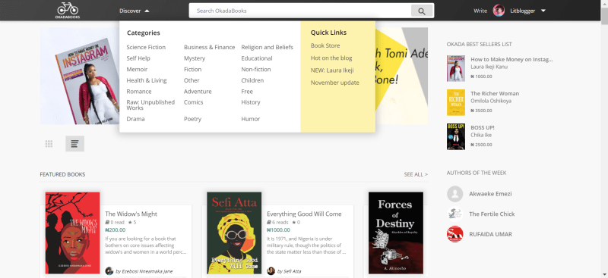This screenshot has height=278, width=608.
Task: Click RUFAIDA UMAR author name
Action: tap(490, 234)
